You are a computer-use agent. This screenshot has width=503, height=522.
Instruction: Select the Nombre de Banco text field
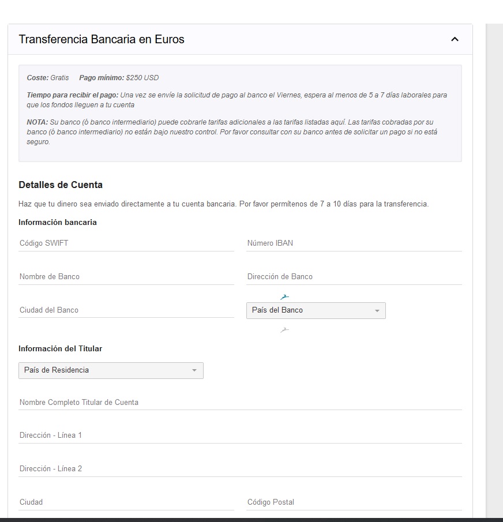pyautogui.click(x=126, y=277)
